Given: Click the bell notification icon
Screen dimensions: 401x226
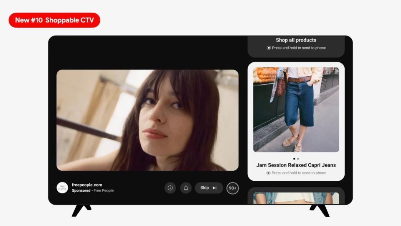Looking at the screenshot, I should (x=186, y=188).
